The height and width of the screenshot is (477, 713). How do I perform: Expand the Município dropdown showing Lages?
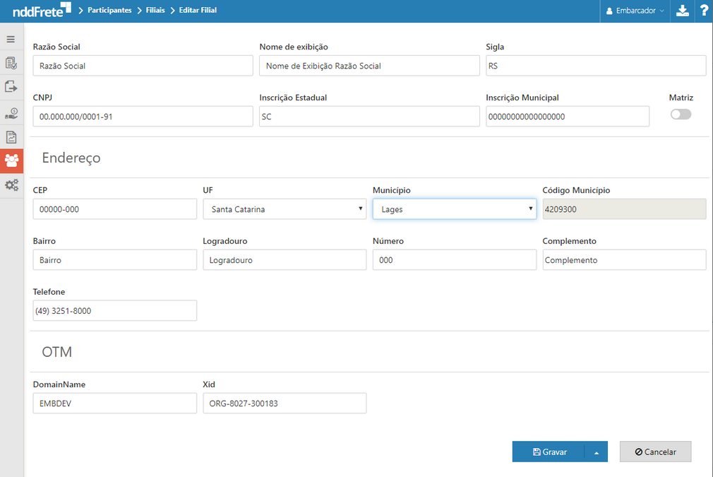coord(454,209)
